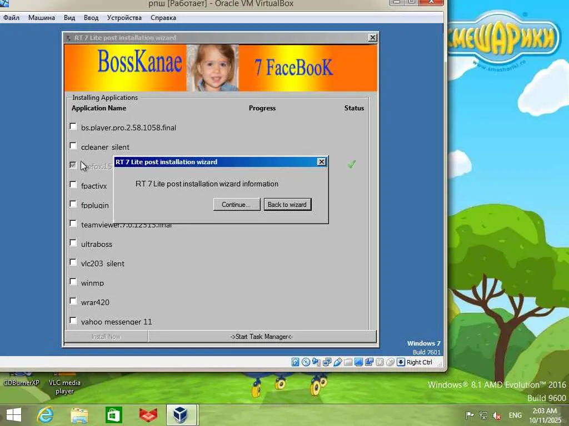Click the muted volume icon in system tray
The height and width of the screenshot is (426, 569).
coord(496,415)
